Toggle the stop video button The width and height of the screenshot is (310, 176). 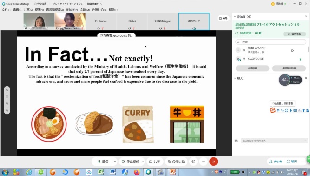click(x=130, y=162)
